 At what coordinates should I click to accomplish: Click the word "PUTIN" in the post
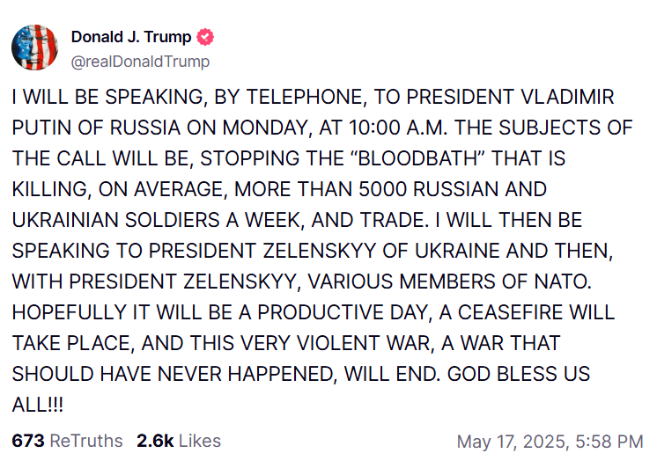[41, 128]
